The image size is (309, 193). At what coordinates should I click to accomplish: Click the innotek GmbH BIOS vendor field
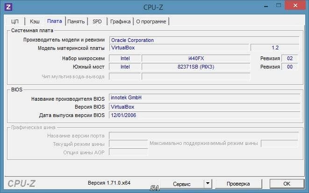pos(205,98)
